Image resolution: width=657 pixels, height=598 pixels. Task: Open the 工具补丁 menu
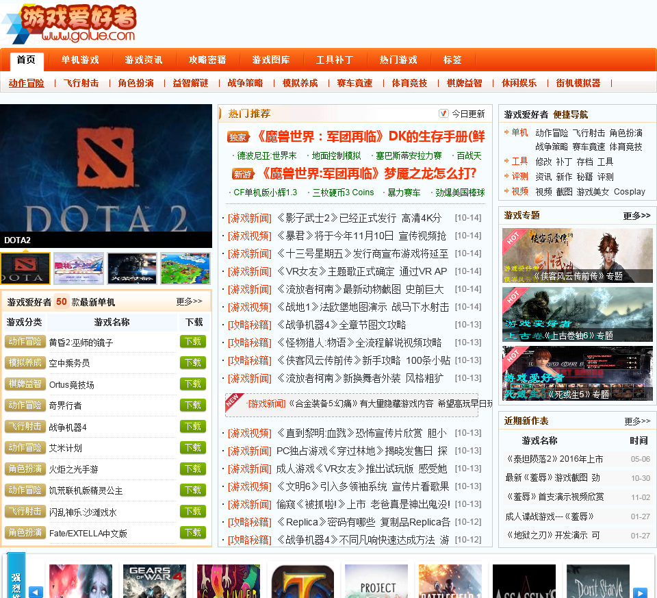click(335, 60)
